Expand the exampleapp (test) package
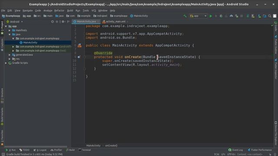 point(13,51)
